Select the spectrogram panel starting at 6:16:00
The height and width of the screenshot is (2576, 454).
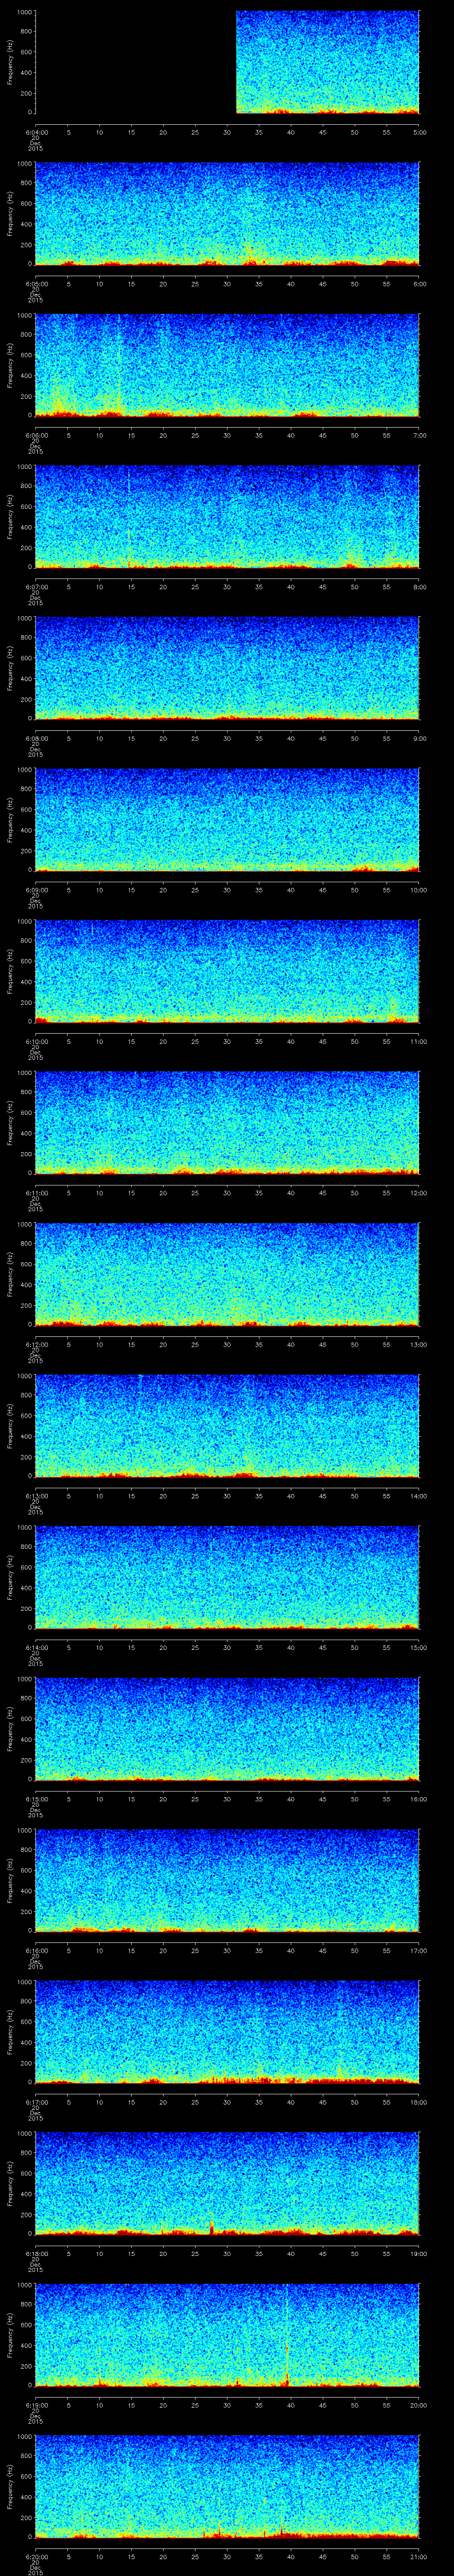point(227,1881)
